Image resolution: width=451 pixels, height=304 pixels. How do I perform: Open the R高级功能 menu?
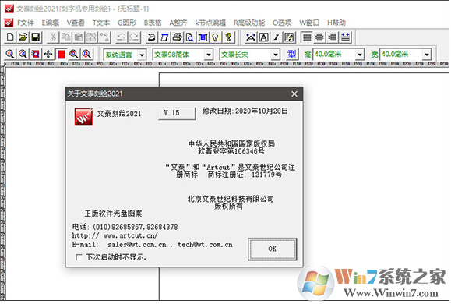[x=249, y=23]
